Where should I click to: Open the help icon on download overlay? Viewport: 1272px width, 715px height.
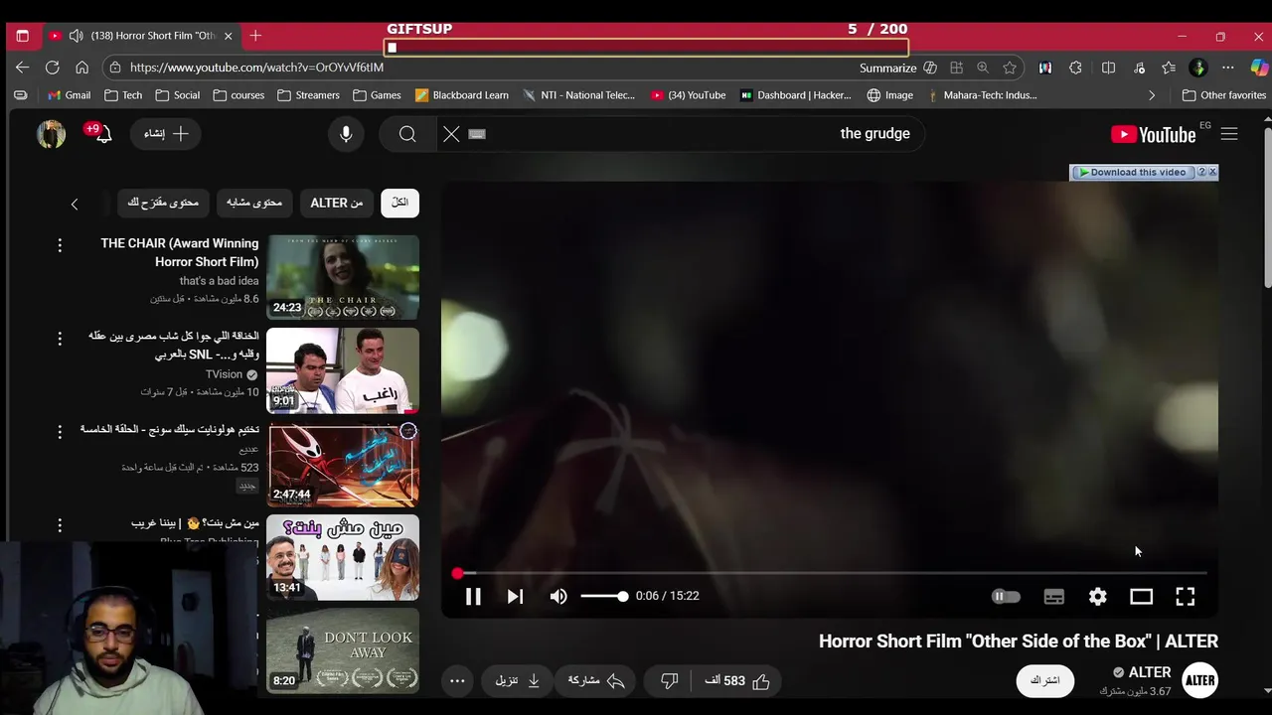pos(1201,172)
